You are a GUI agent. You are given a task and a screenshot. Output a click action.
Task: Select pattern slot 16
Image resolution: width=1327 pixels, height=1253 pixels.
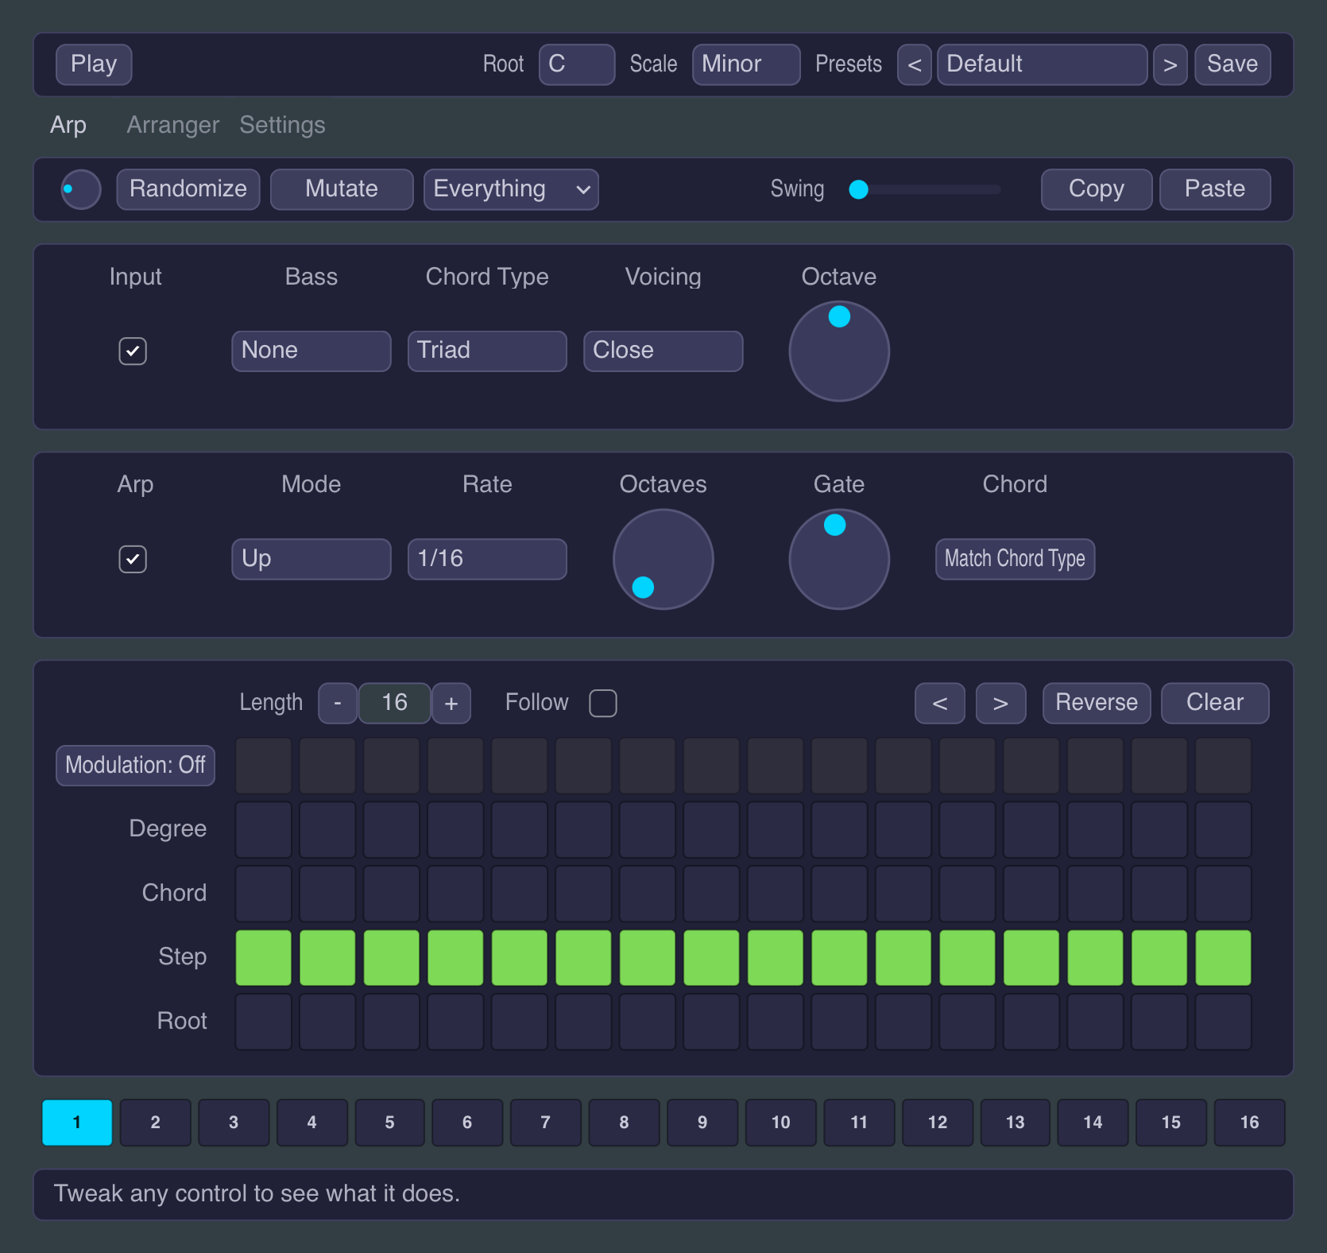pyautogui.click(x=1250, y=1123)
